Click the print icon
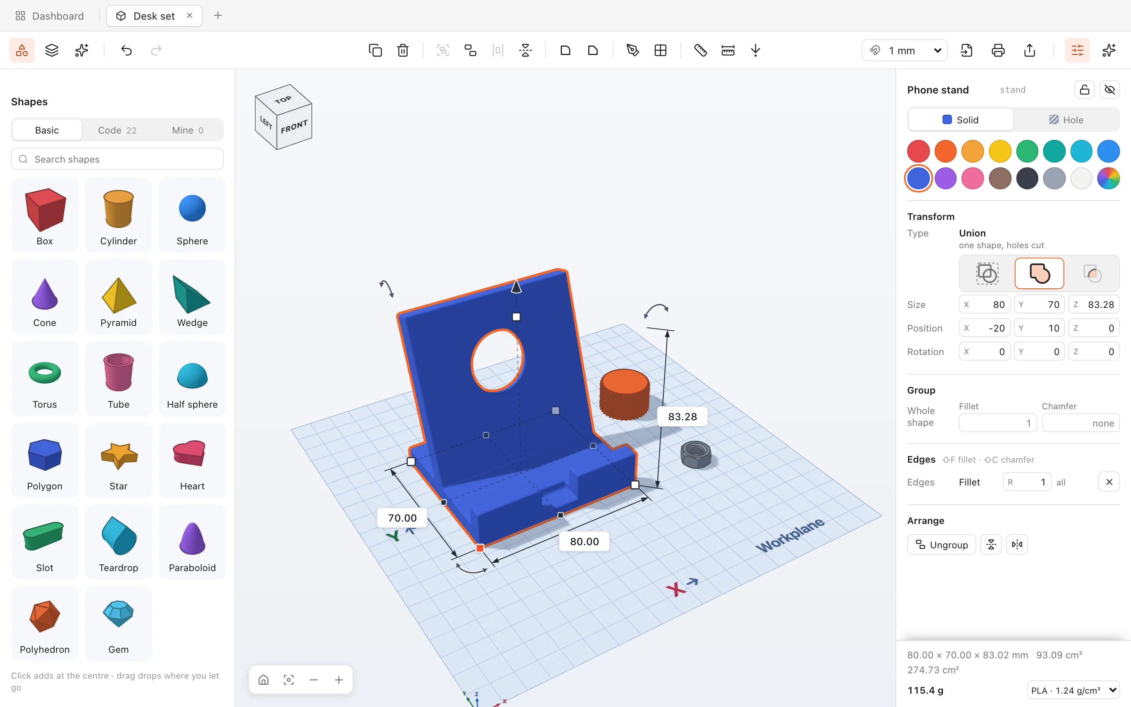Screen dimensions: 1131x707 click(998, 50)
